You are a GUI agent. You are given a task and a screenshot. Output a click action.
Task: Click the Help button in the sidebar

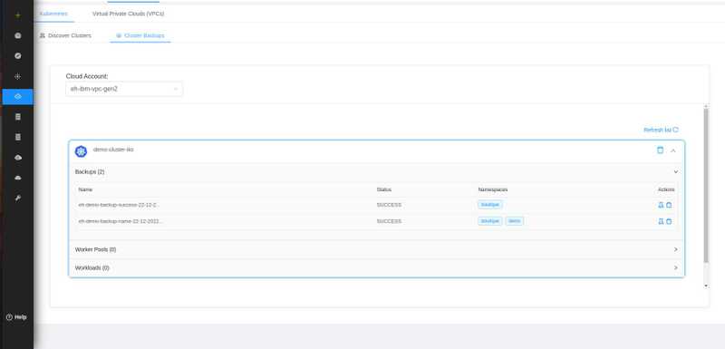(x=16, y=317)
